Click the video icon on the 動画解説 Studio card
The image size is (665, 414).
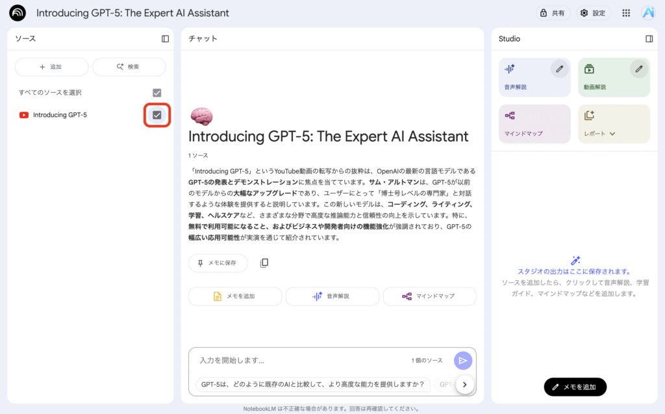(589, 69)
